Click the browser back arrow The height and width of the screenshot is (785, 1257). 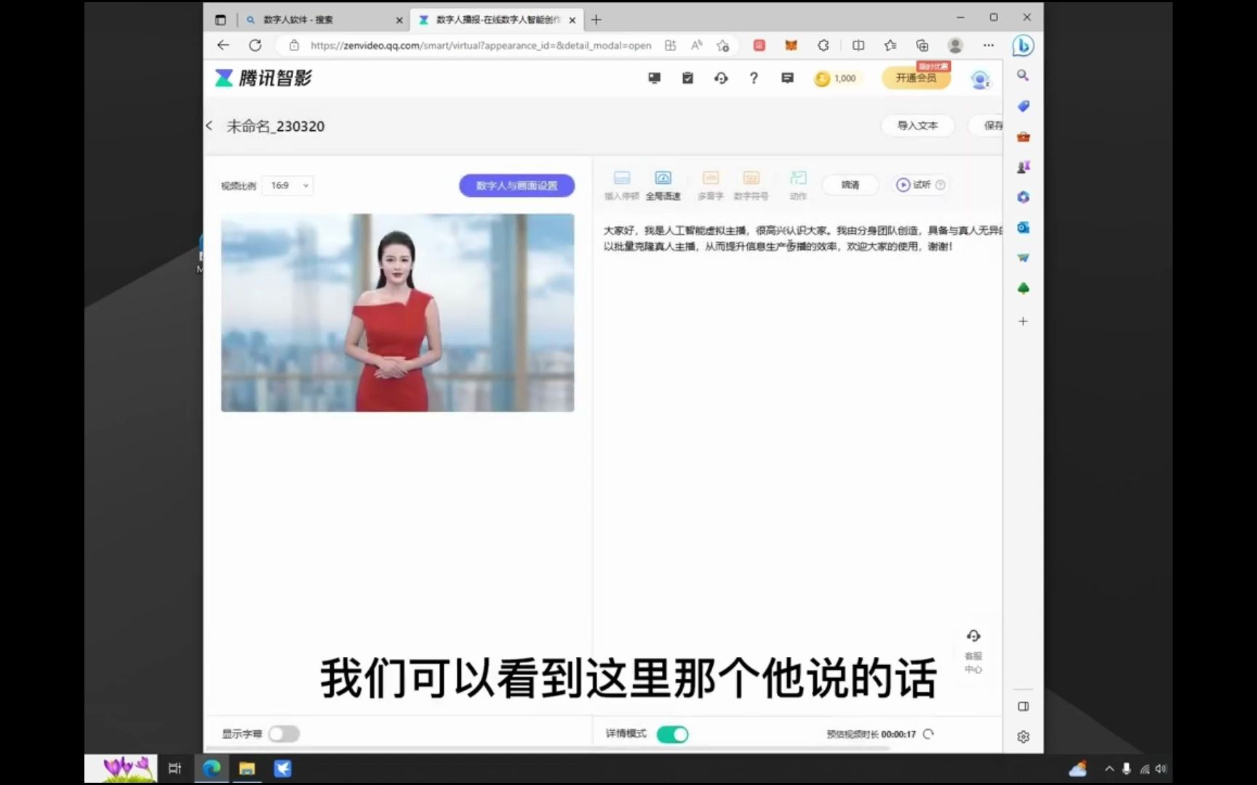click(x=223, y=45)
